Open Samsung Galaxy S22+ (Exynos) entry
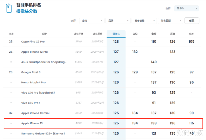This screenshot has width=206, height=140. [x=43, y=133]
